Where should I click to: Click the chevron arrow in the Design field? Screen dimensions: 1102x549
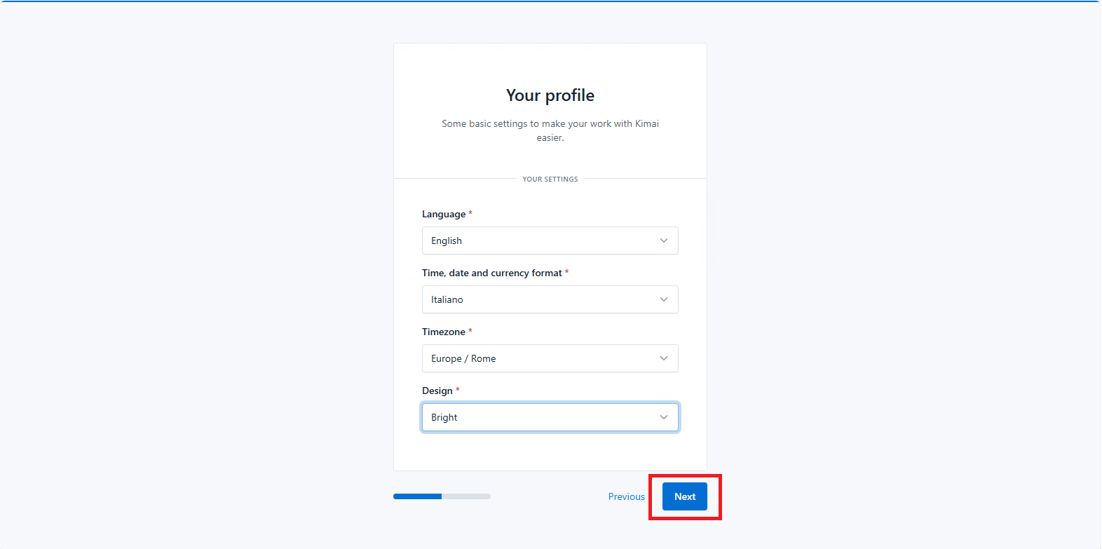663,417
